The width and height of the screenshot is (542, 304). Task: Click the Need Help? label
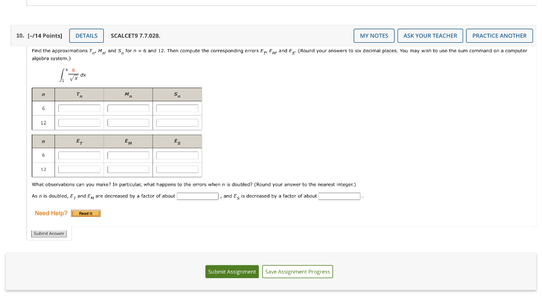tap(51, 213)
